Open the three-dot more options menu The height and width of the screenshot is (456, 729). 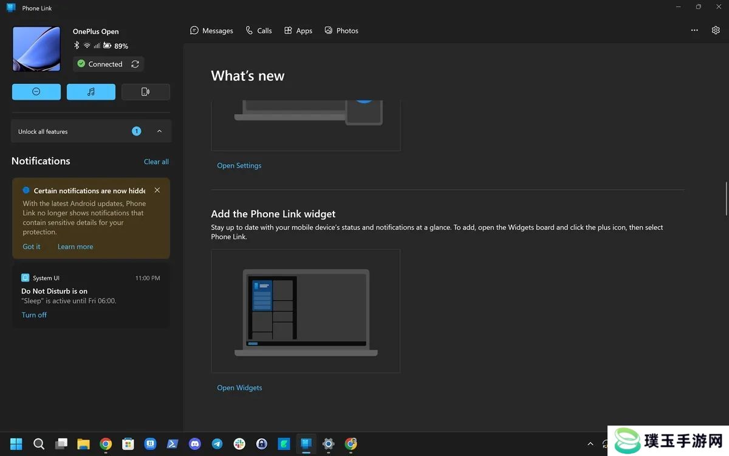(694, 30)
